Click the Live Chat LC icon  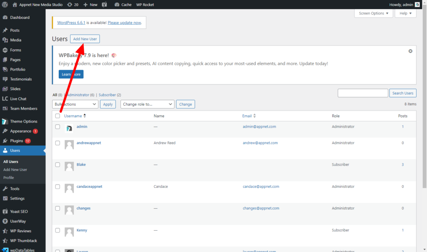5,98
